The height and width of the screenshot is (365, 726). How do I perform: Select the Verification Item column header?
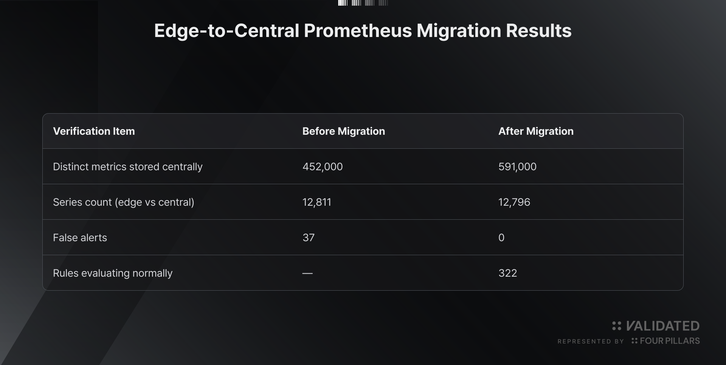point(94,131)
